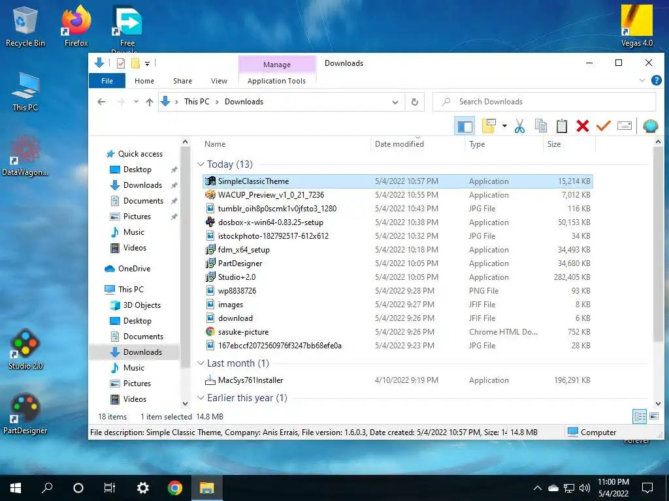This screenshot has height=501, width=669.
Task: Open Explorer help question mark icon
Action: (x=656, y=80)
